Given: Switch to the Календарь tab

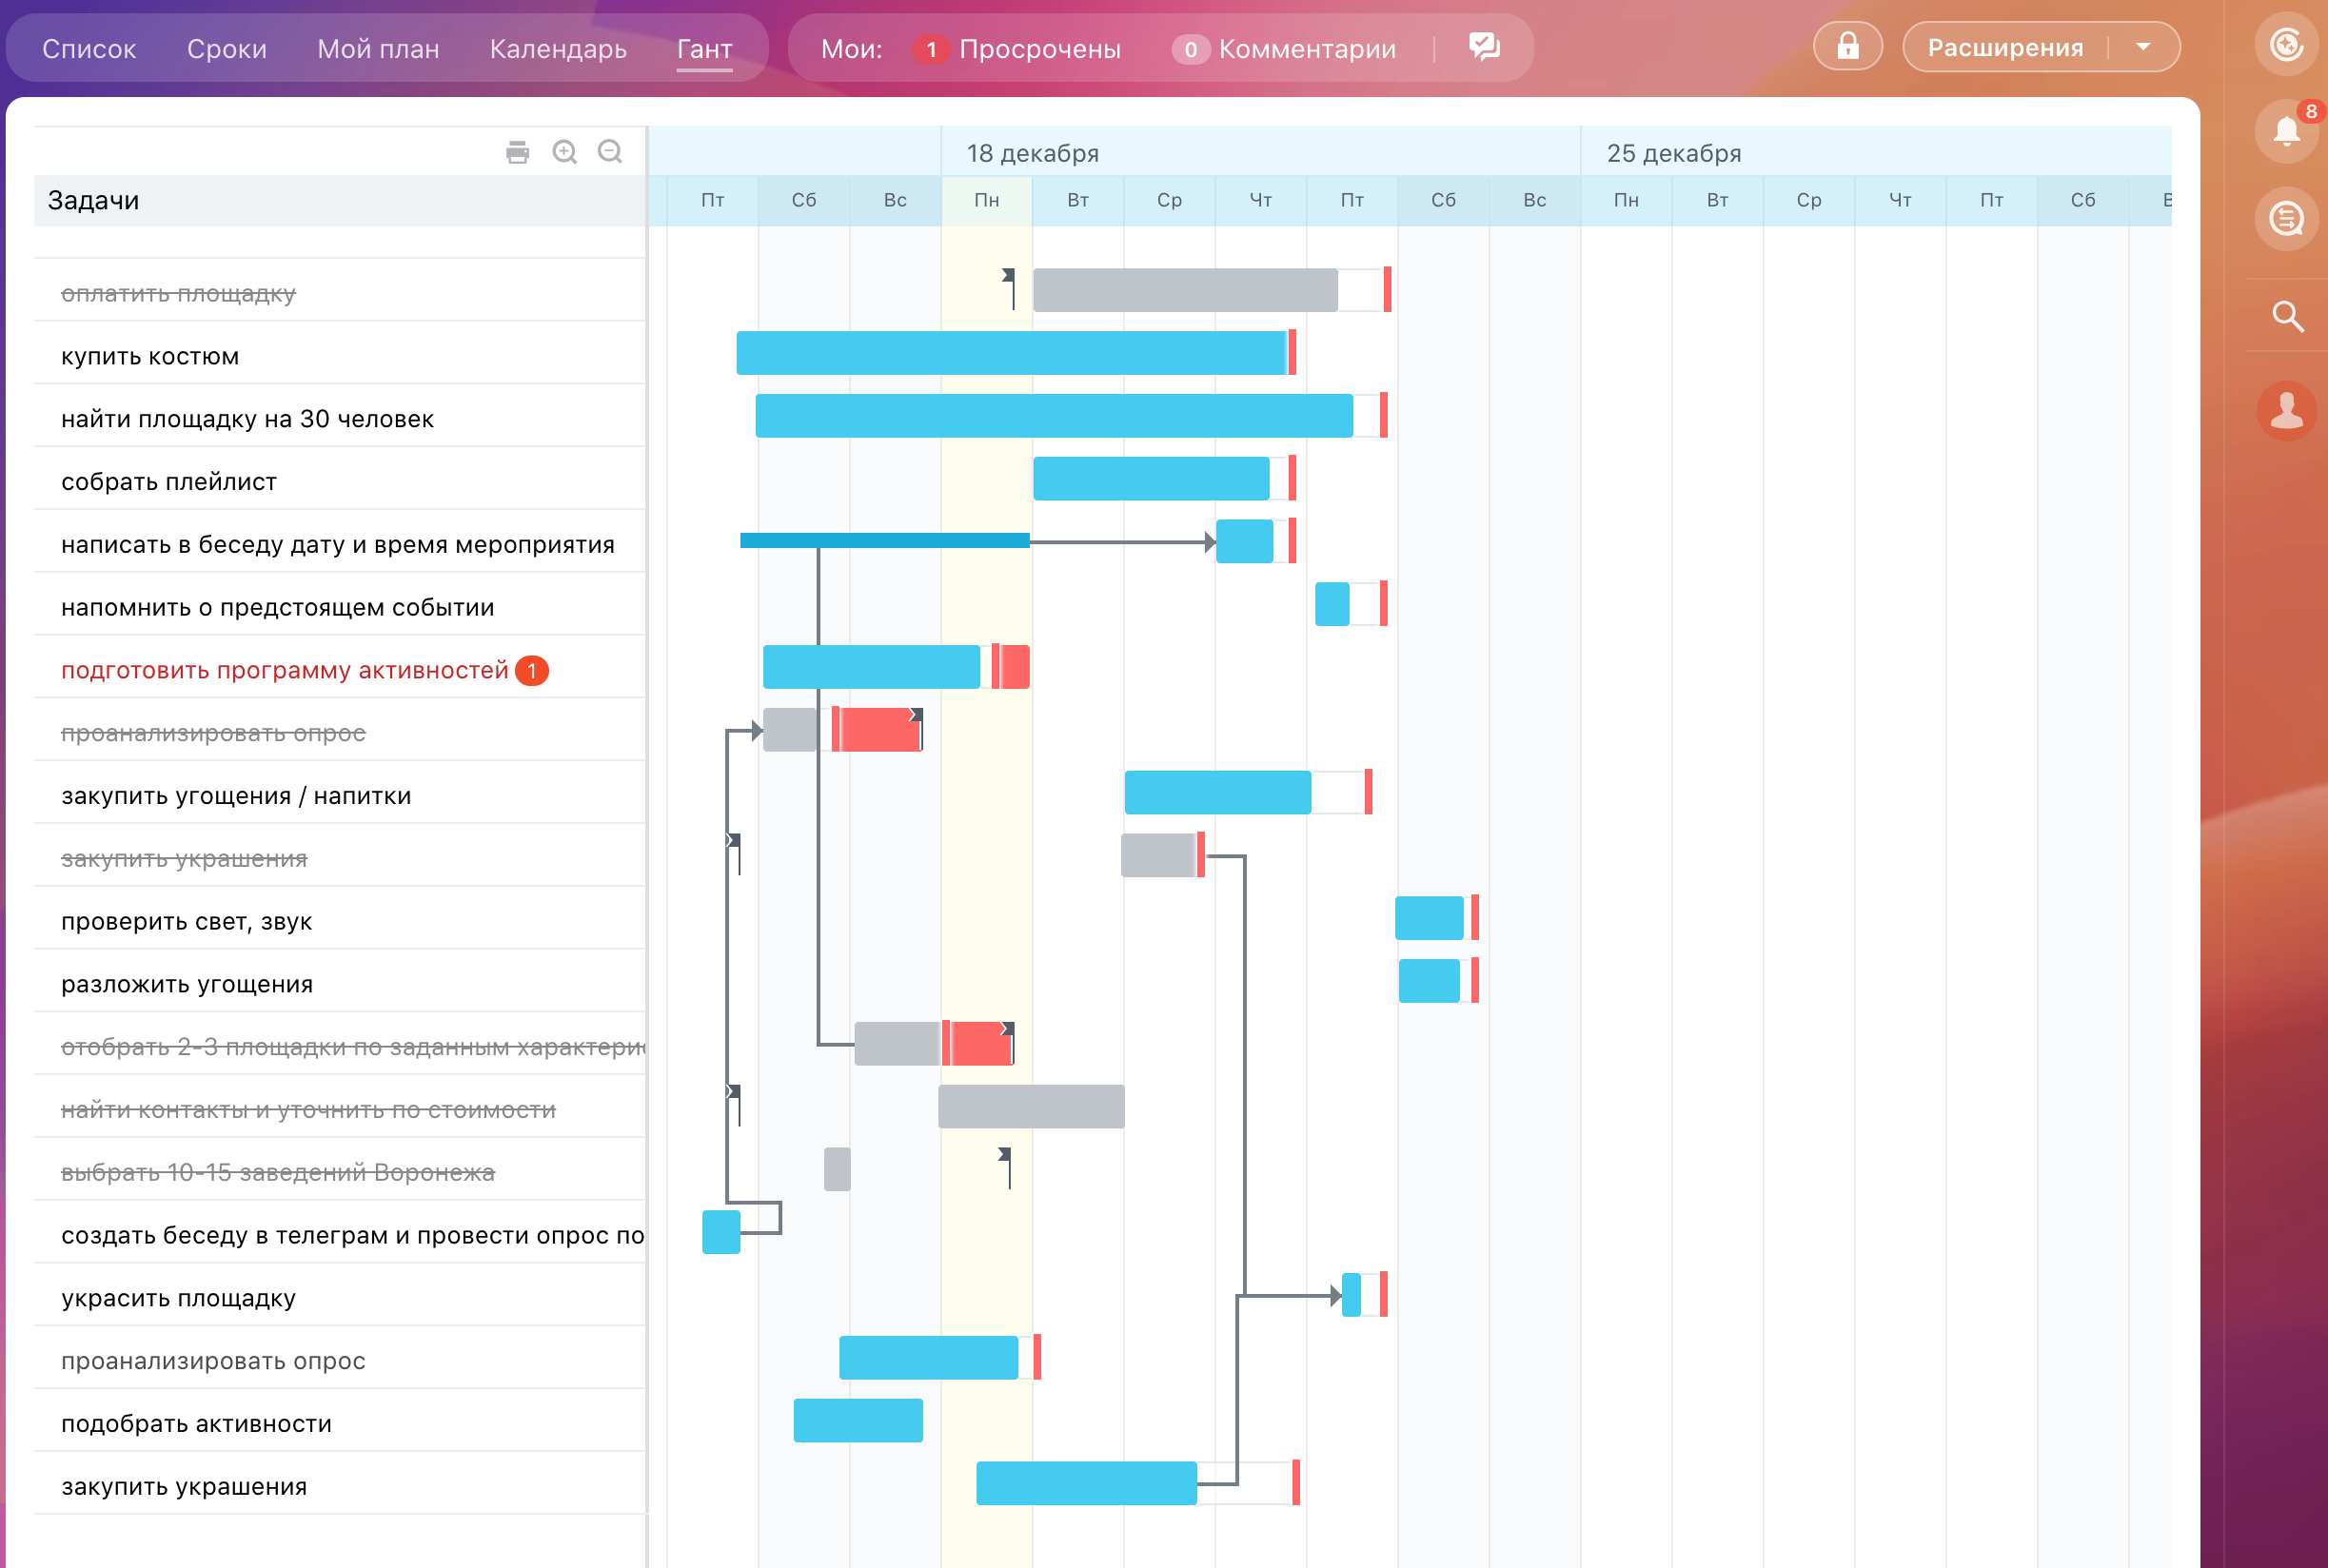Looking at the screenshot, I should pos(558,49).
